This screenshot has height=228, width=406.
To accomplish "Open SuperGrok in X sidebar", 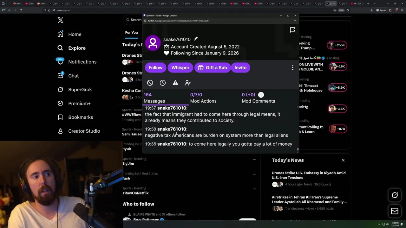I will coord(75,90).
